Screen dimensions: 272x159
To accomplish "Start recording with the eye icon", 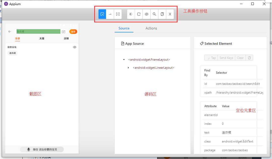I will click(147, 14).
